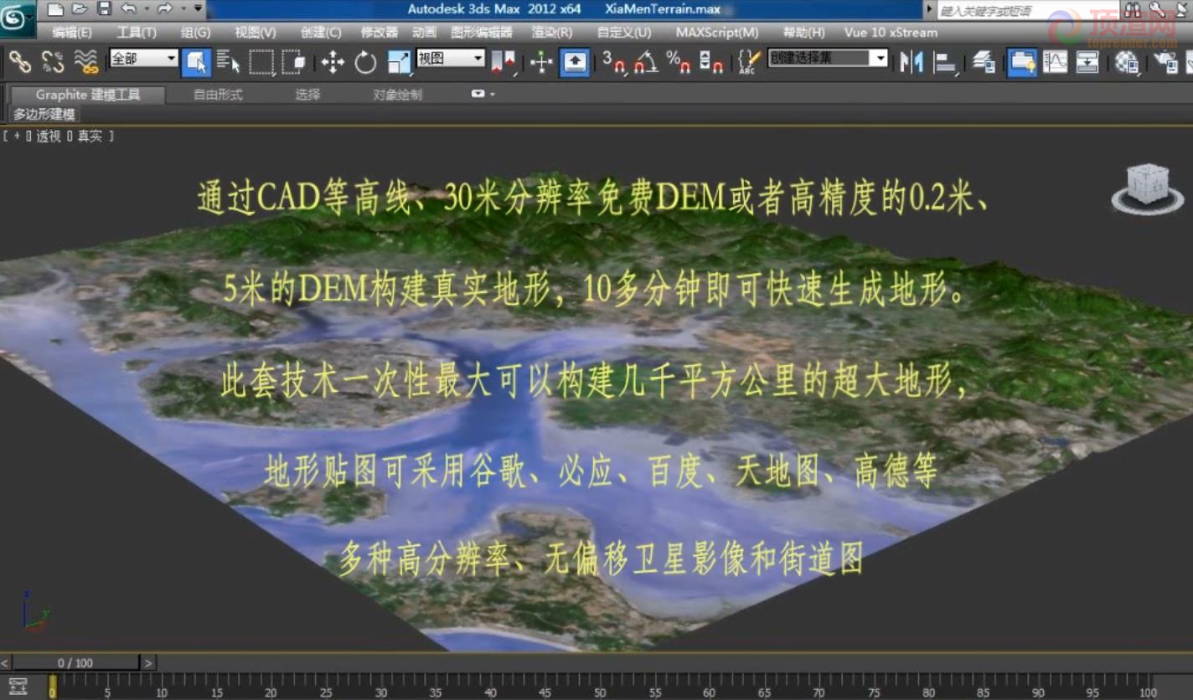
Task: Click the 0 / 100 time slider
Action: pos(75,663)
